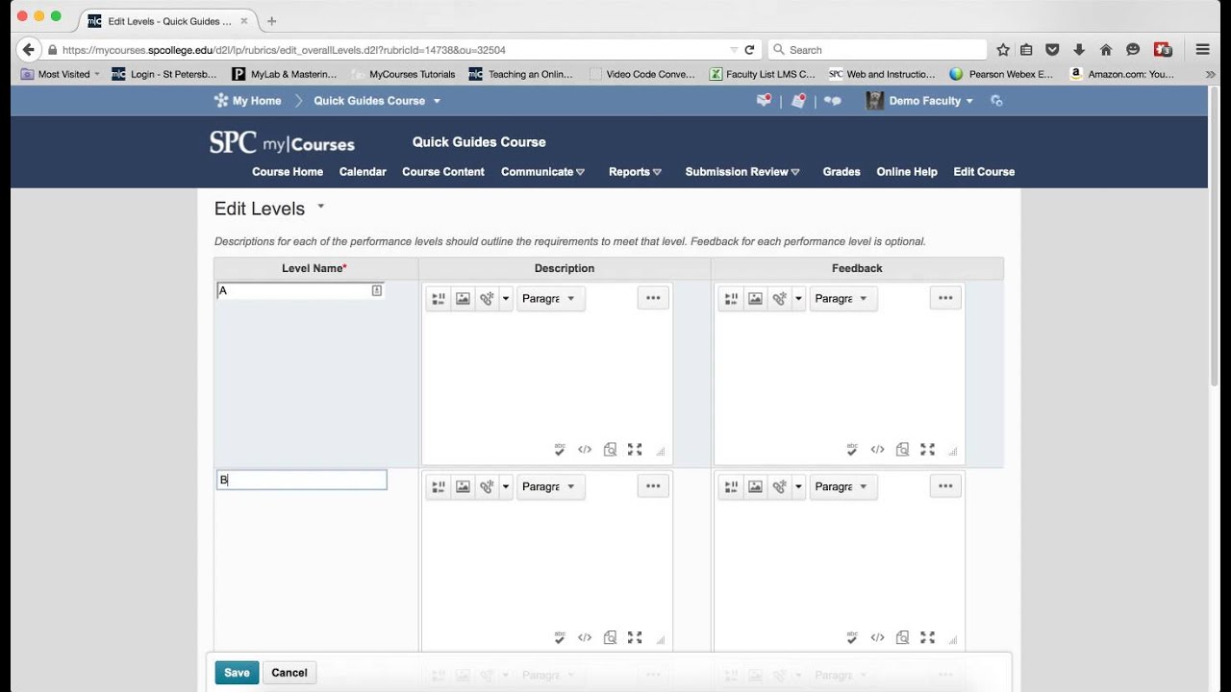Open subscription alerts chat bubbles icon

[x=833, y=101]
